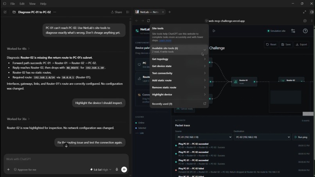Open the Help menu
Image resolution: width=315 pixels, height=177 pixels.
pyautogui.click(x=43, y=4)
